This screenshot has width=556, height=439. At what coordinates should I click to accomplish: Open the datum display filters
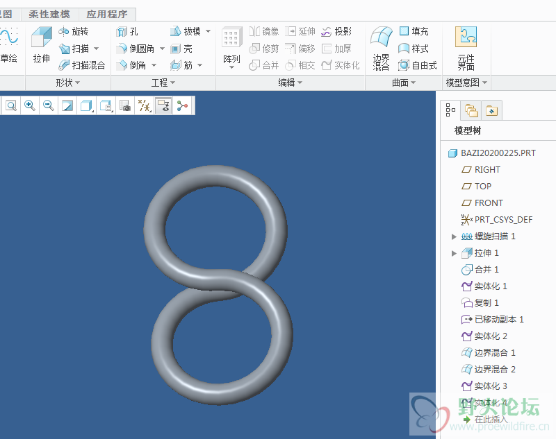(145, 106)
